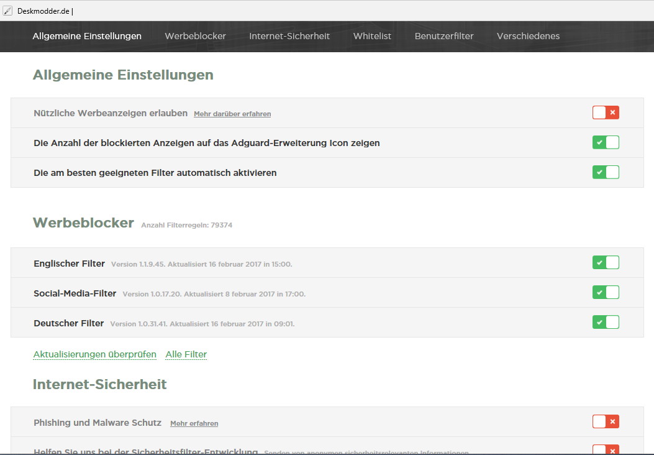Viewport: 654px width, 455px height.
Task: Click Anzahl Filterregeln: 79374 text
Action: [x=186, y=225]
